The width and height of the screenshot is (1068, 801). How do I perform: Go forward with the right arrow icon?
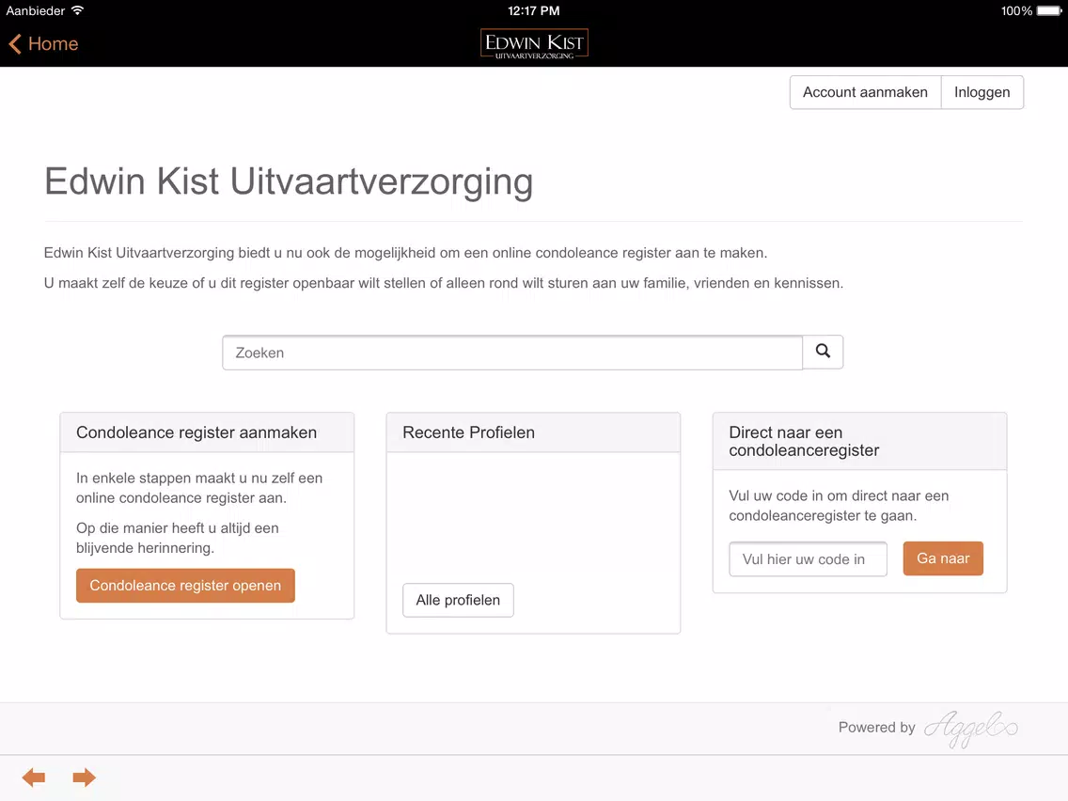[x=84, y=777]
